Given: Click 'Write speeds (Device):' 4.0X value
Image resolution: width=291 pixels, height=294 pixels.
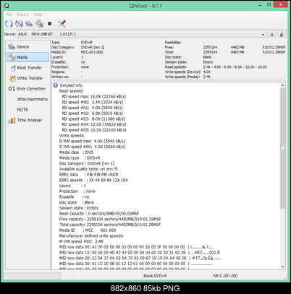Looking at the screenshot, I should 207,72.
